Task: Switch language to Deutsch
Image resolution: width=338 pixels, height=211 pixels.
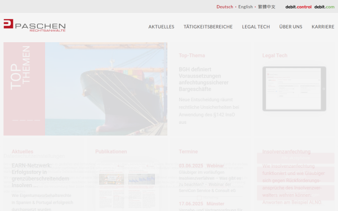Action: (x=225, y=7)
